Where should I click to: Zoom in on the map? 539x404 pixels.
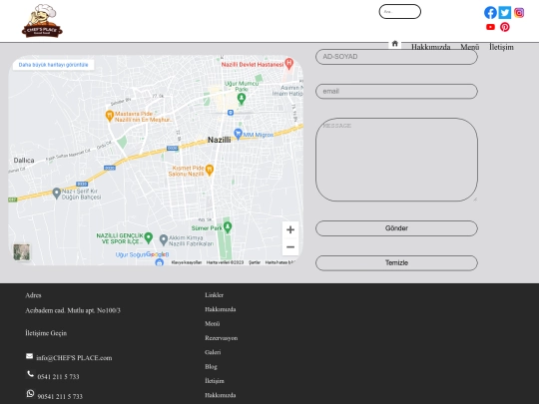pos(290,229)
